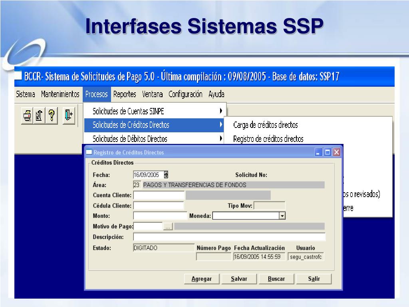This screenshot has width=409, height=307.
Task: Click the Agregar button
Action: [x=202, y=279]
